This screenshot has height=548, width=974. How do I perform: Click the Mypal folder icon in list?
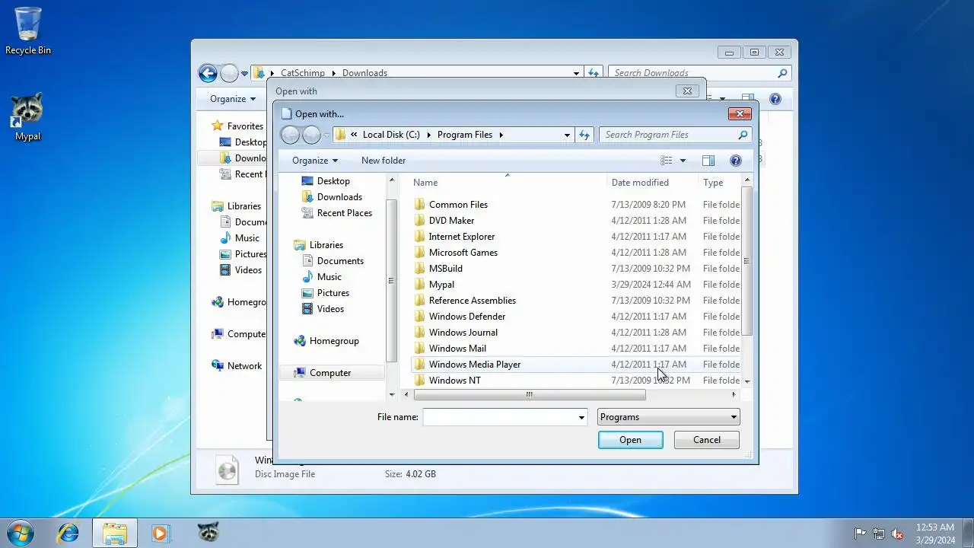pyautogui.click(x=419, y=285)
